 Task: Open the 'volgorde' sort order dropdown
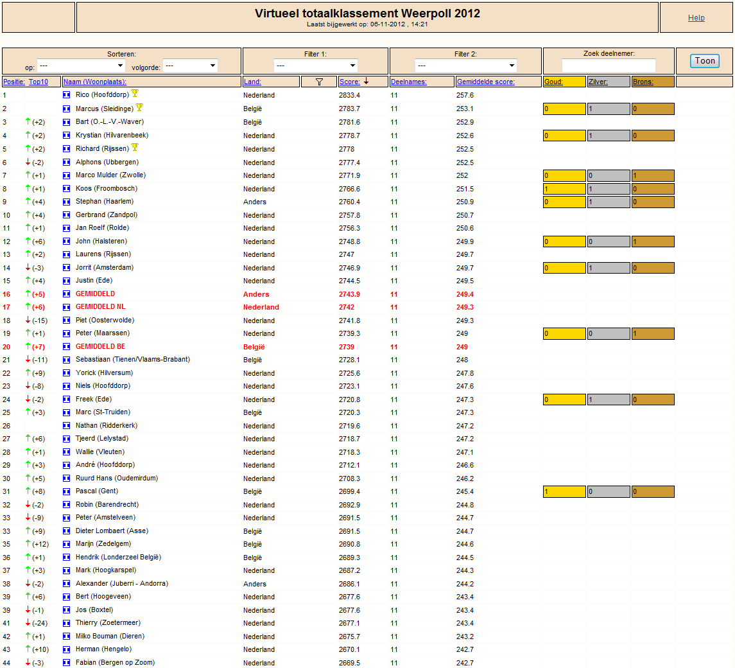pos(190,66)
